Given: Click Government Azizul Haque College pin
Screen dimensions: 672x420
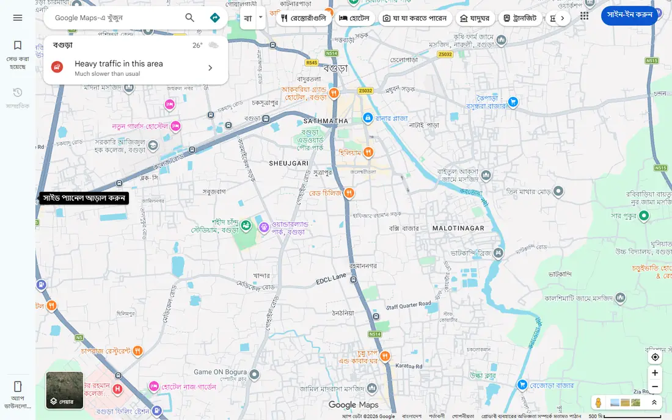Looking at the screenshot, I should tap(153, 145).
